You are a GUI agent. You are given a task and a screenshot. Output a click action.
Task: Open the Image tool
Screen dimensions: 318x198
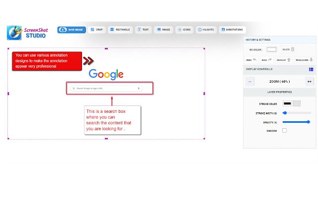[163, 30]
